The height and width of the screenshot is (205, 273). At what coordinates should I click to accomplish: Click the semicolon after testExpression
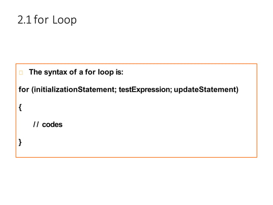click(171, 90)
